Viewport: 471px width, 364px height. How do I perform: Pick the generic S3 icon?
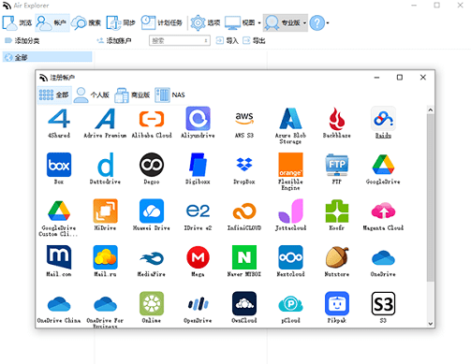(383, 308)
